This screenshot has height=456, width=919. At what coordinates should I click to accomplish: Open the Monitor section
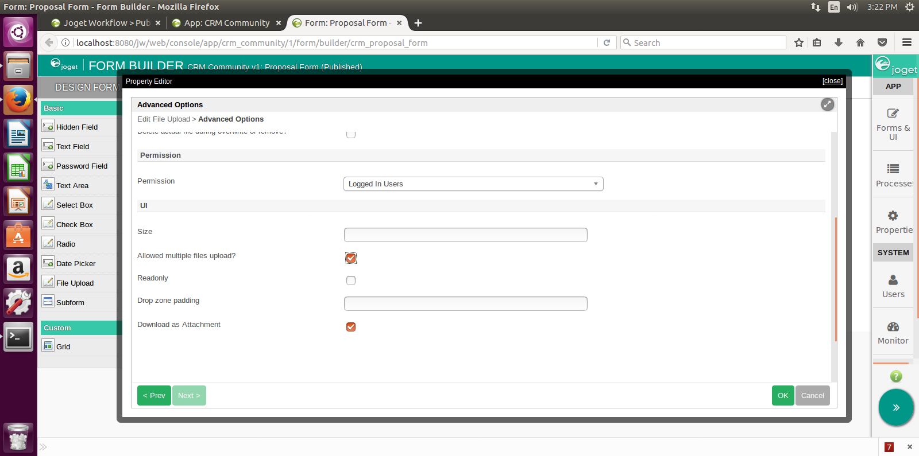[893, 333]
